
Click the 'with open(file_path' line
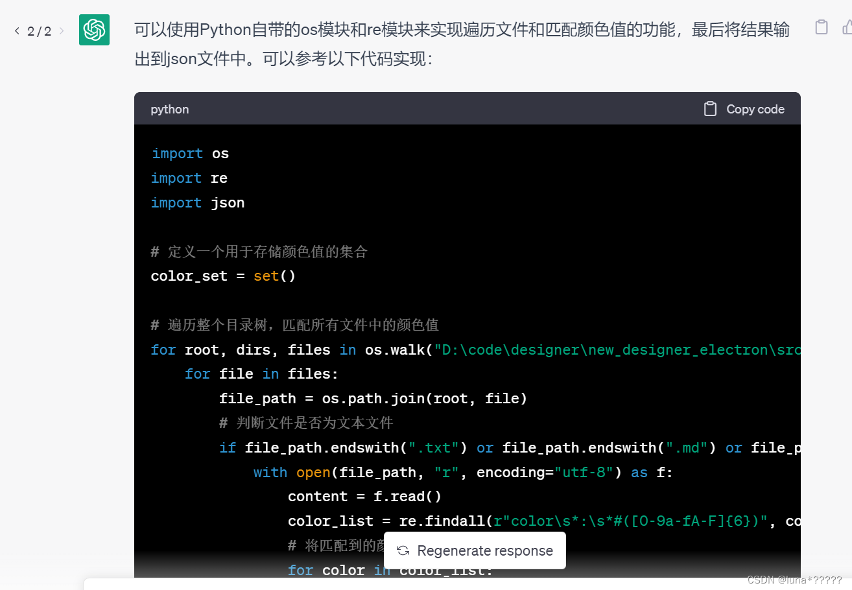(463, 472)
